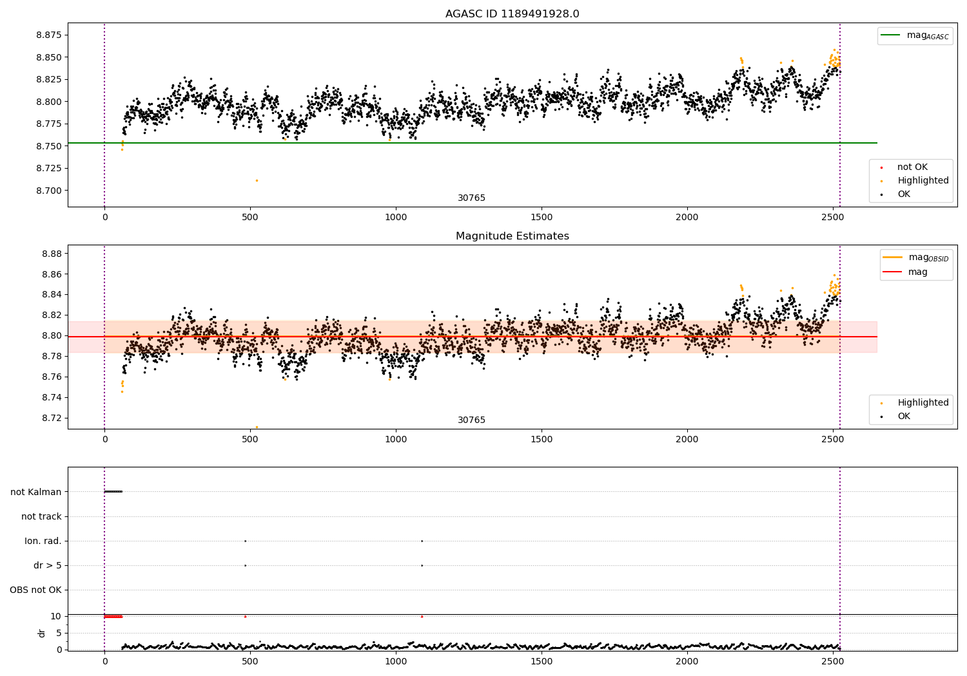Click the 8.72 y-tick on middle plot
Screen dimensions: 967x676
tap(52, 418)
